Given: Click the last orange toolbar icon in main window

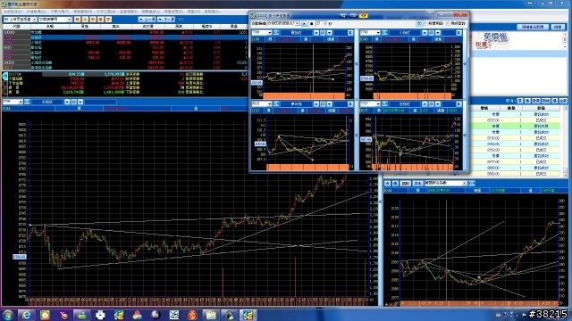Looking at the screenshot, I should [108, 20].
